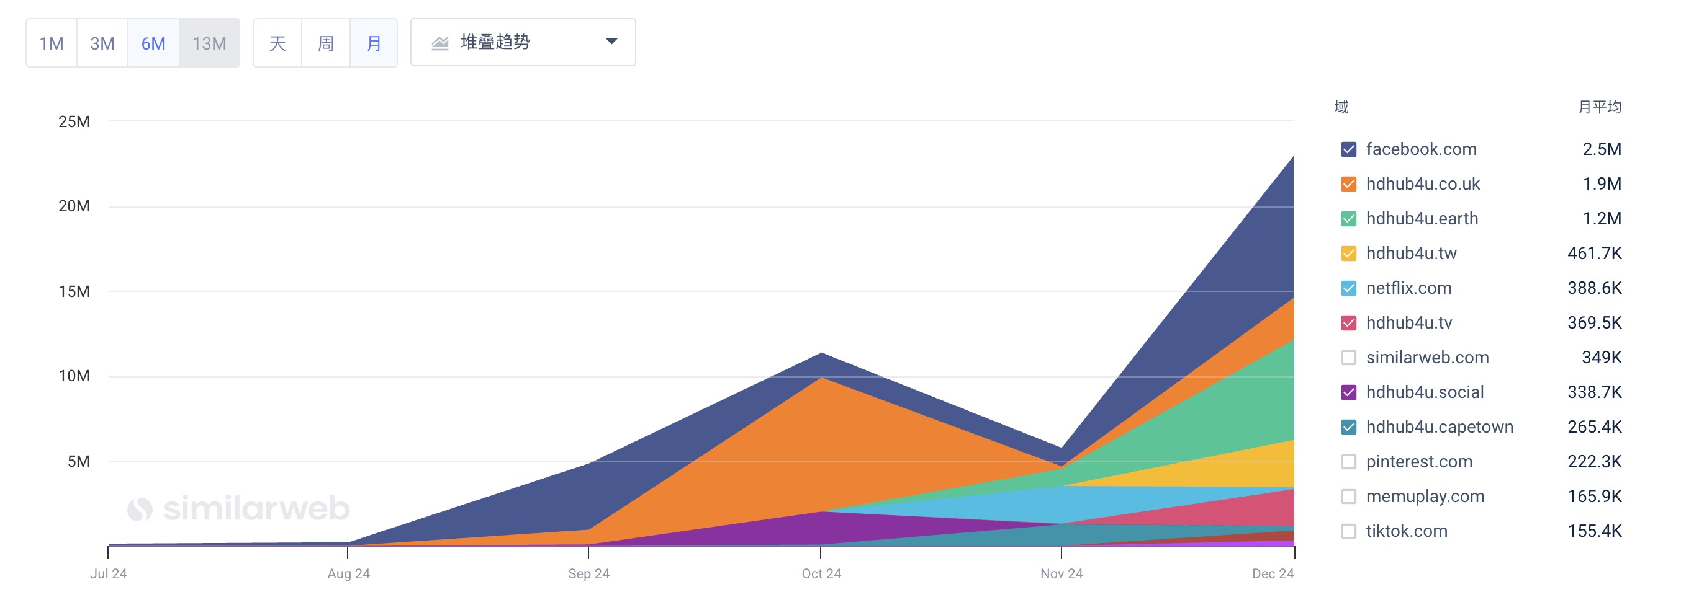Click the stacked chart icon in dropdown
Image resolution: width=1681 pixels, height=605 pixels.
441,43
